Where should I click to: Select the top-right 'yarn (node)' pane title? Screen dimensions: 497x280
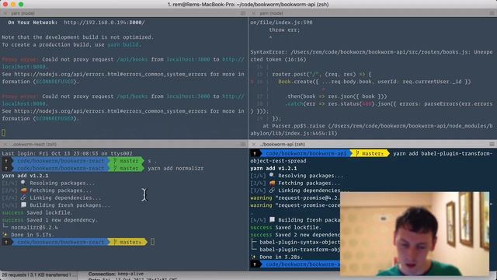point(271,13)
